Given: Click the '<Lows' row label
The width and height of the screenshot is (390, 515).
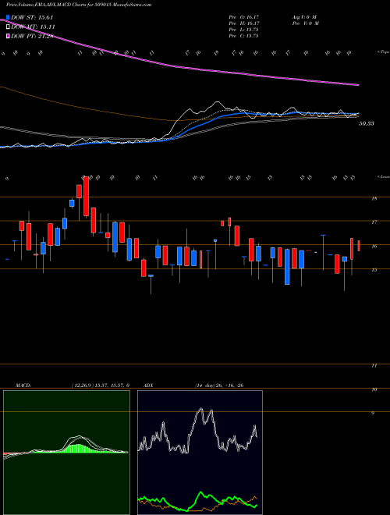Looking at the screenshot, I should pyautogui.click(x=384, y=177).
